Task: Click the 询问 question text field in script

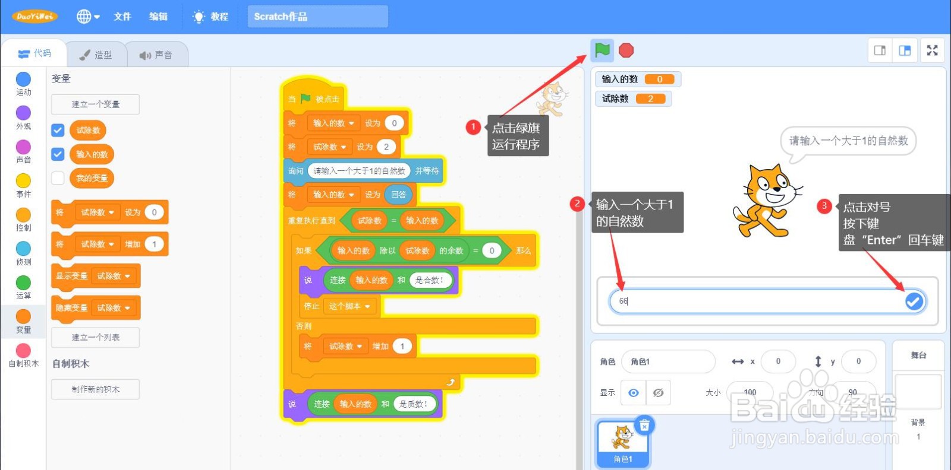Action: pos(359,171)
